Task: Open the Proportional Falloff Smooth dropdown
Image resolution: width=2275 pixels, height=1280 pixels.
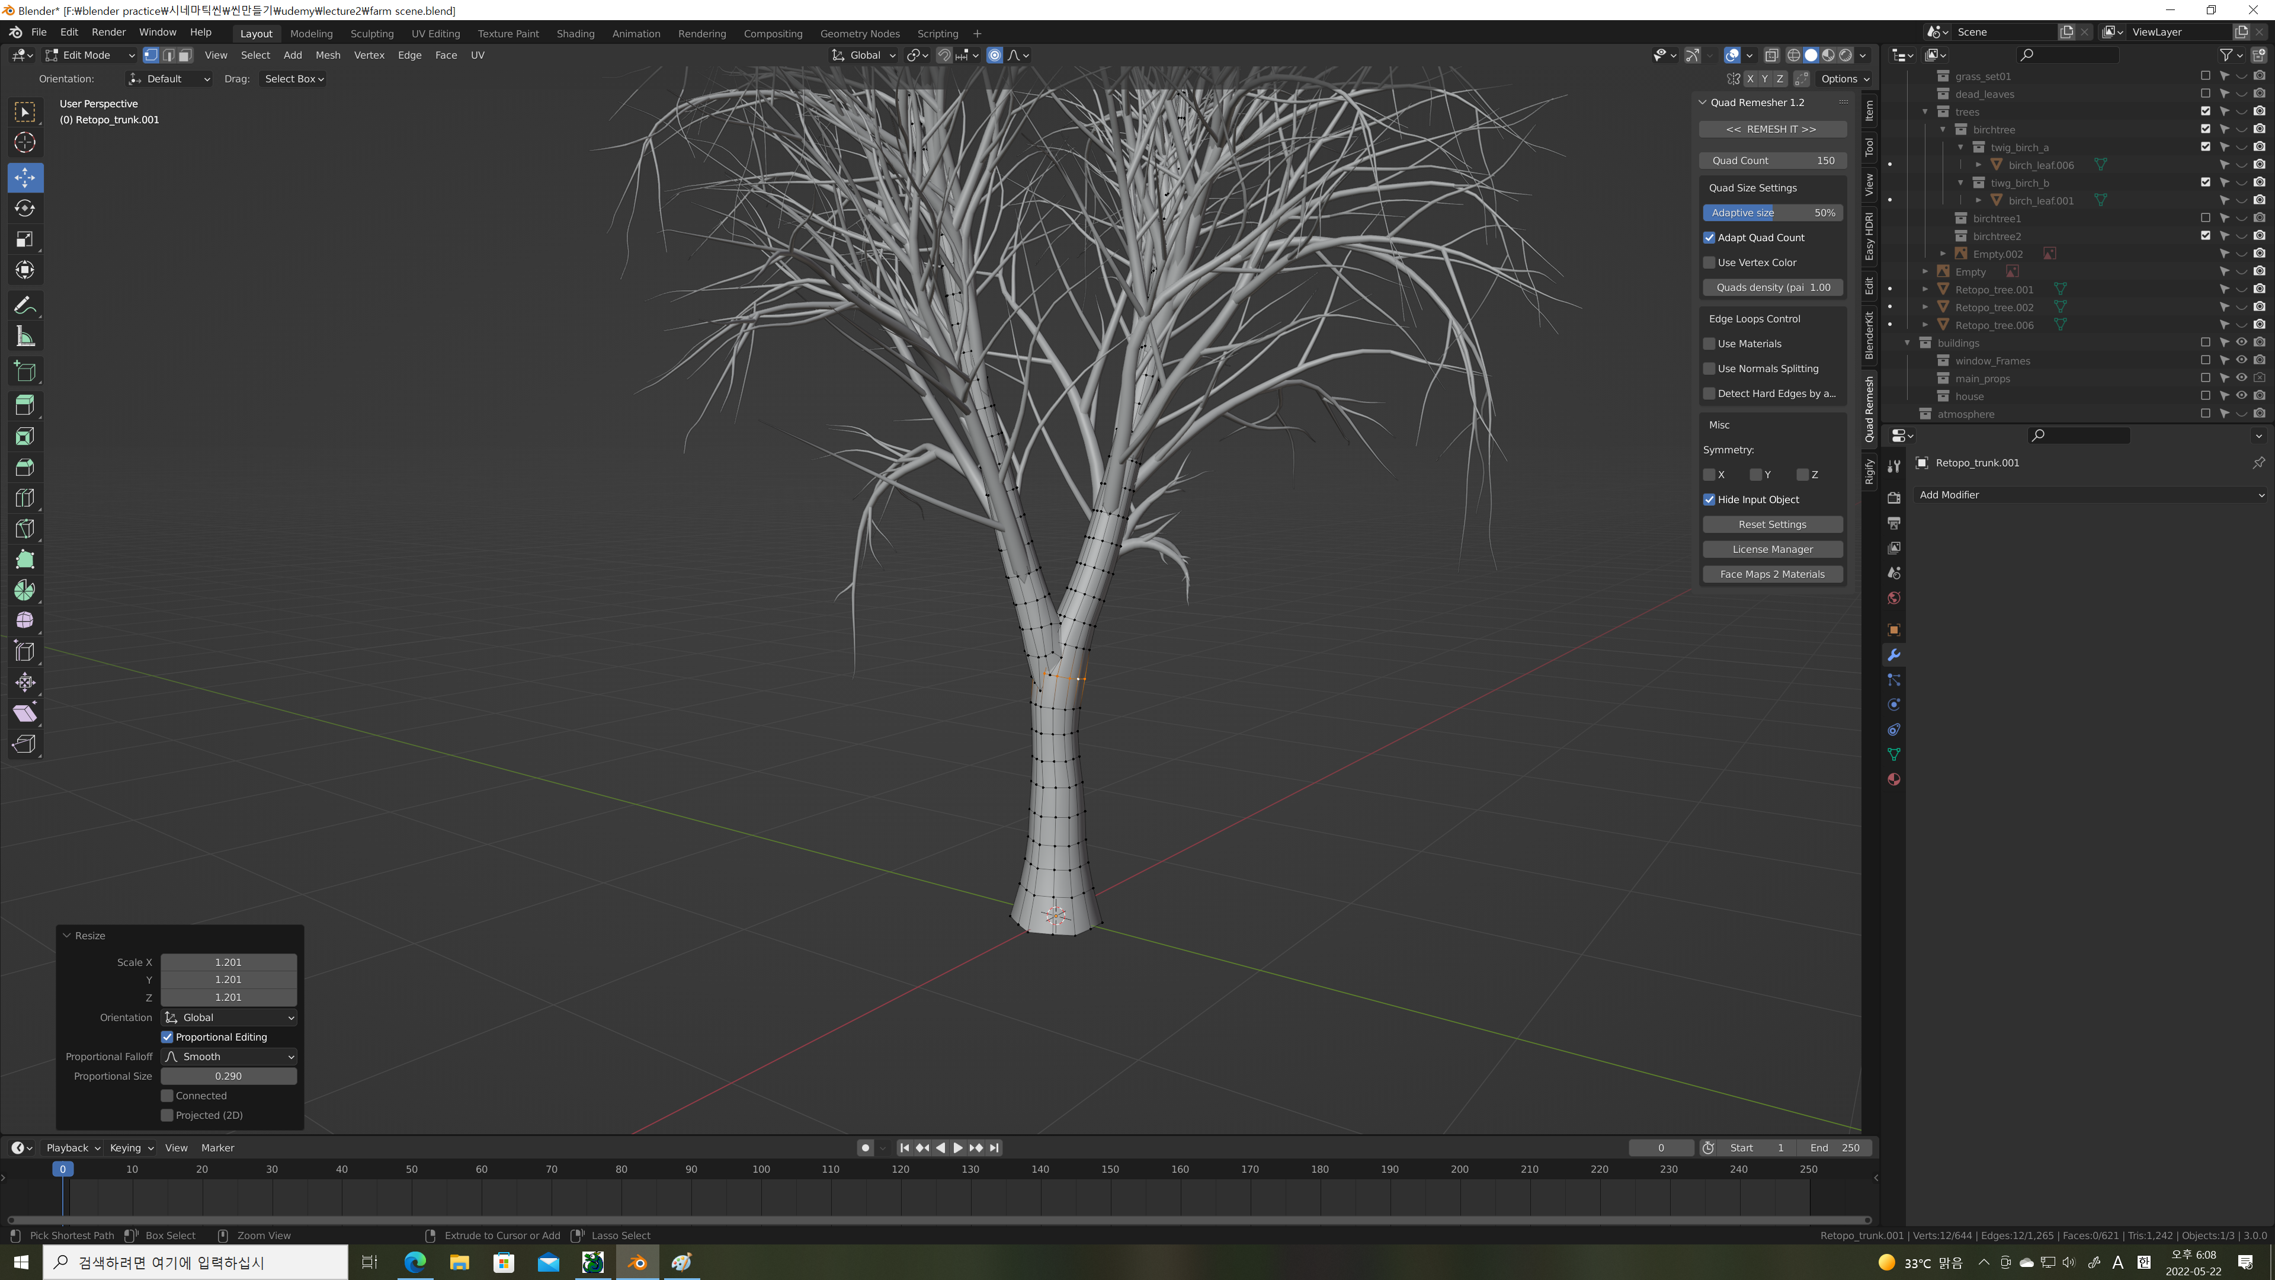Action: (229, 1057)
